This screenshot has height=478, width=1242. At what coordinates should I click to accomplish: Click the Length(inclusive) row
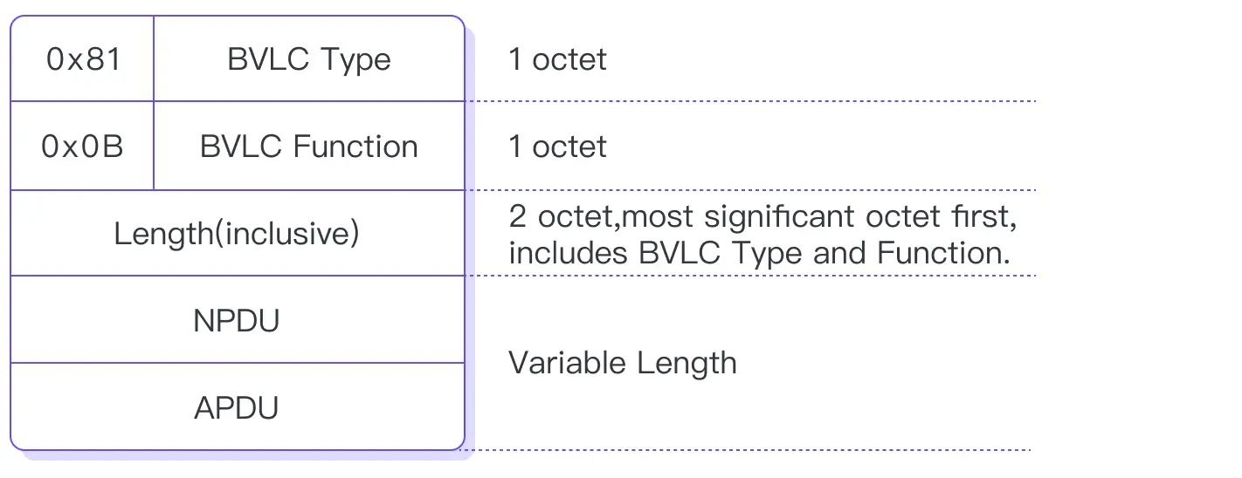(x=237, y=234)
